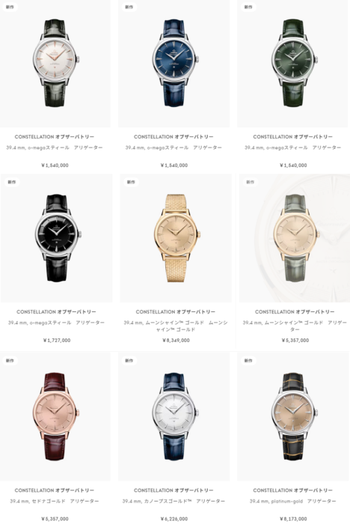350x524 pixels.
Task: Open the black dial watch with black strap
Action: [58, 238]
